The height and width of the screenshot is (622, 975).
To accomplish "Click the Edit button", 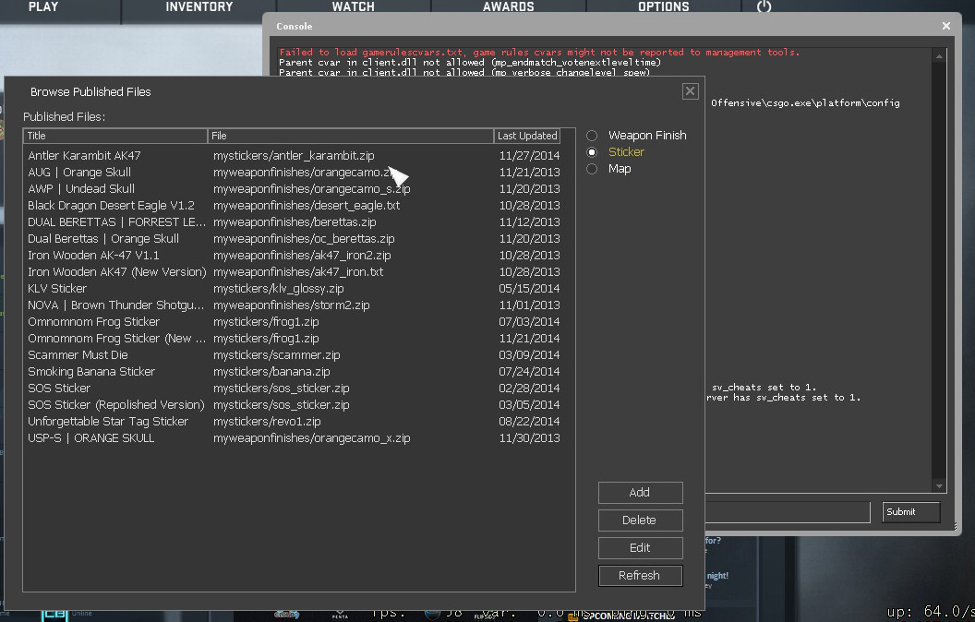I will [641, 548].
